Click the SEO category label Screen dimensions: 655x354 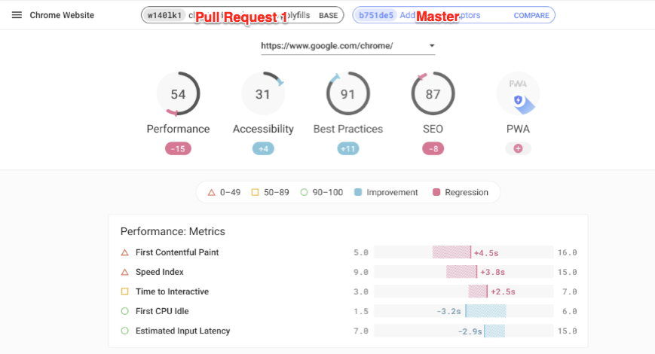click(x=433, y=129)
